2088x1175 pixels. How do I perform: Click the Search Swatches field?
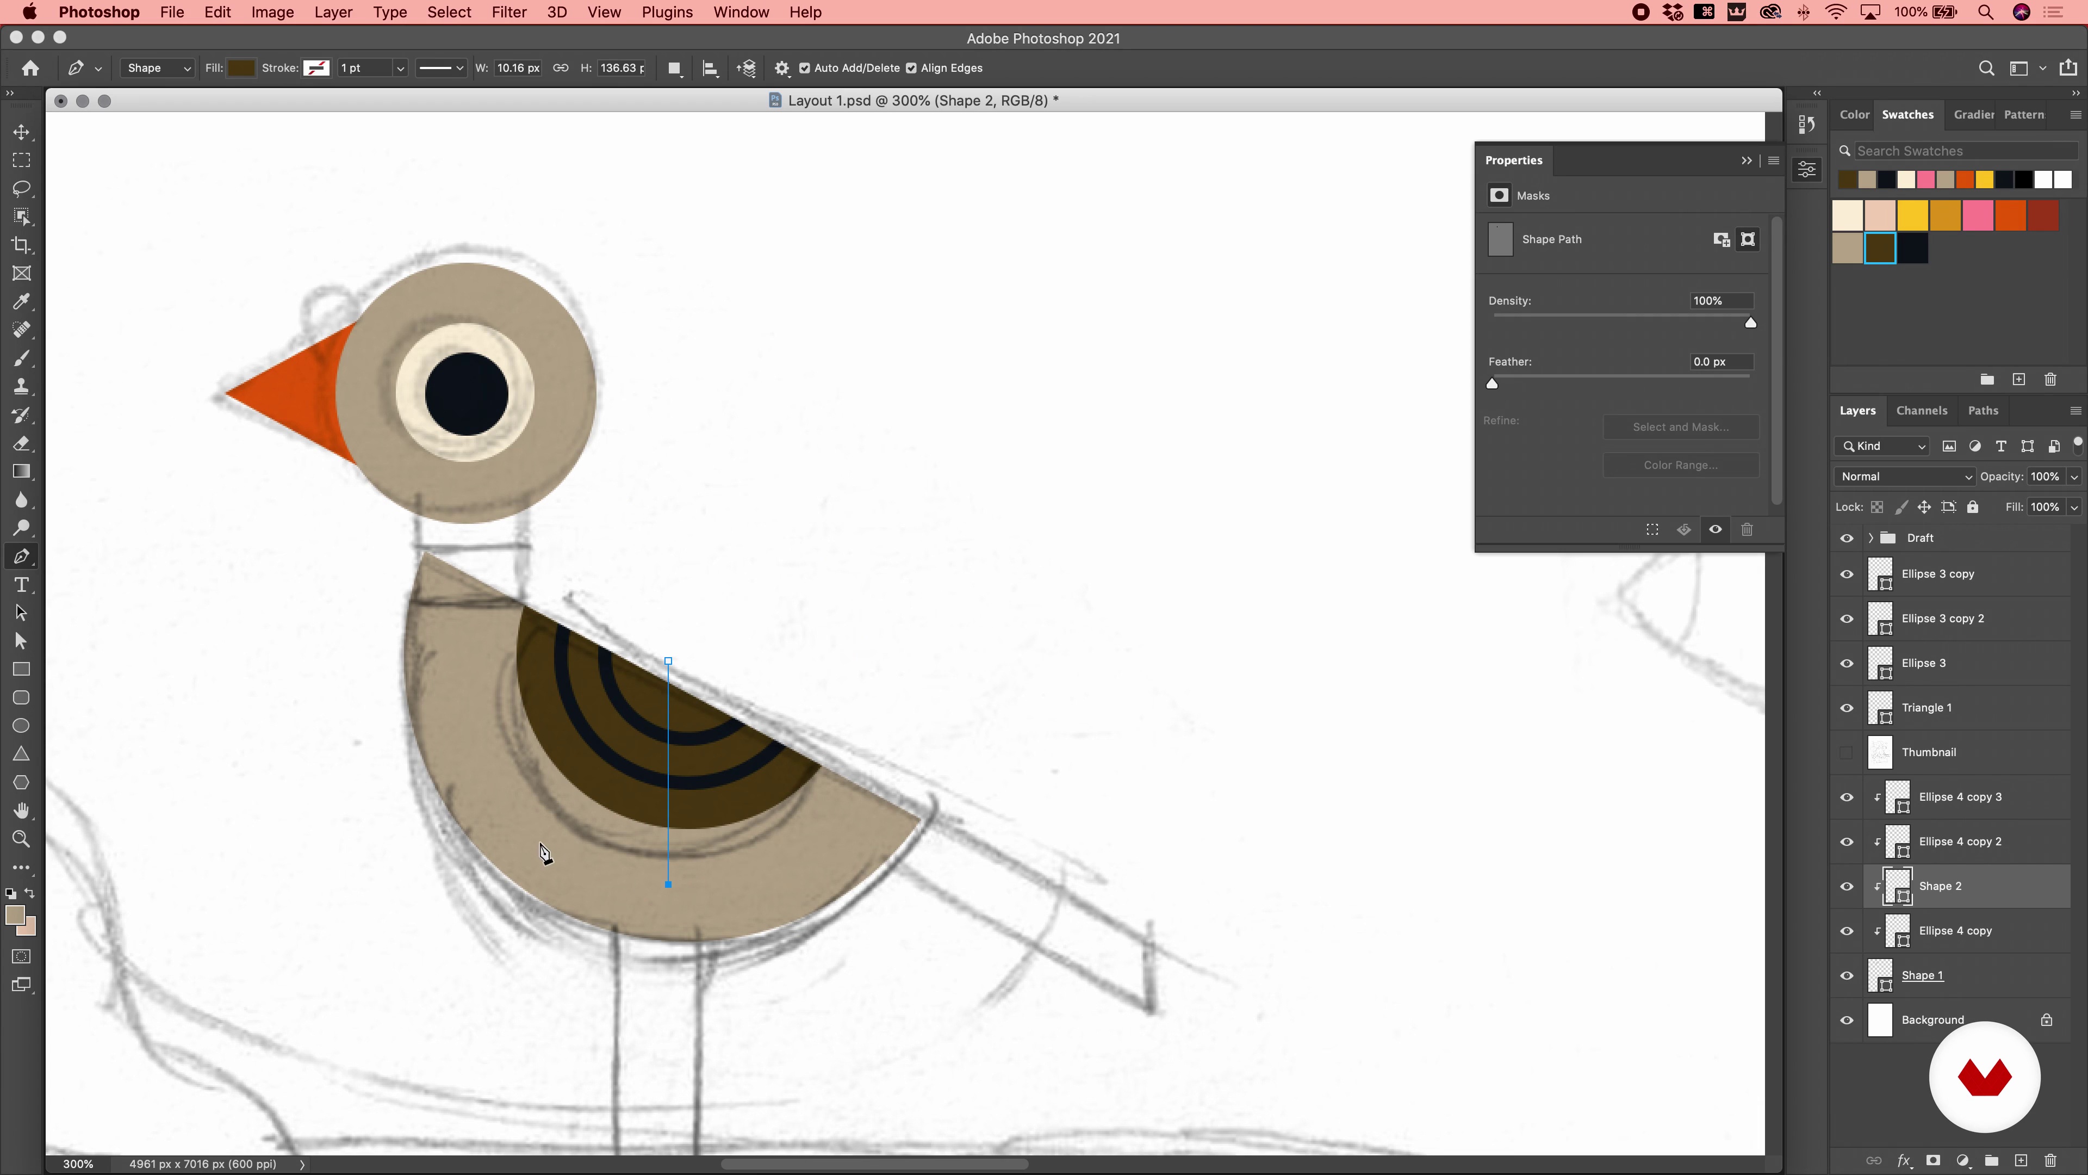(1961, 151)
